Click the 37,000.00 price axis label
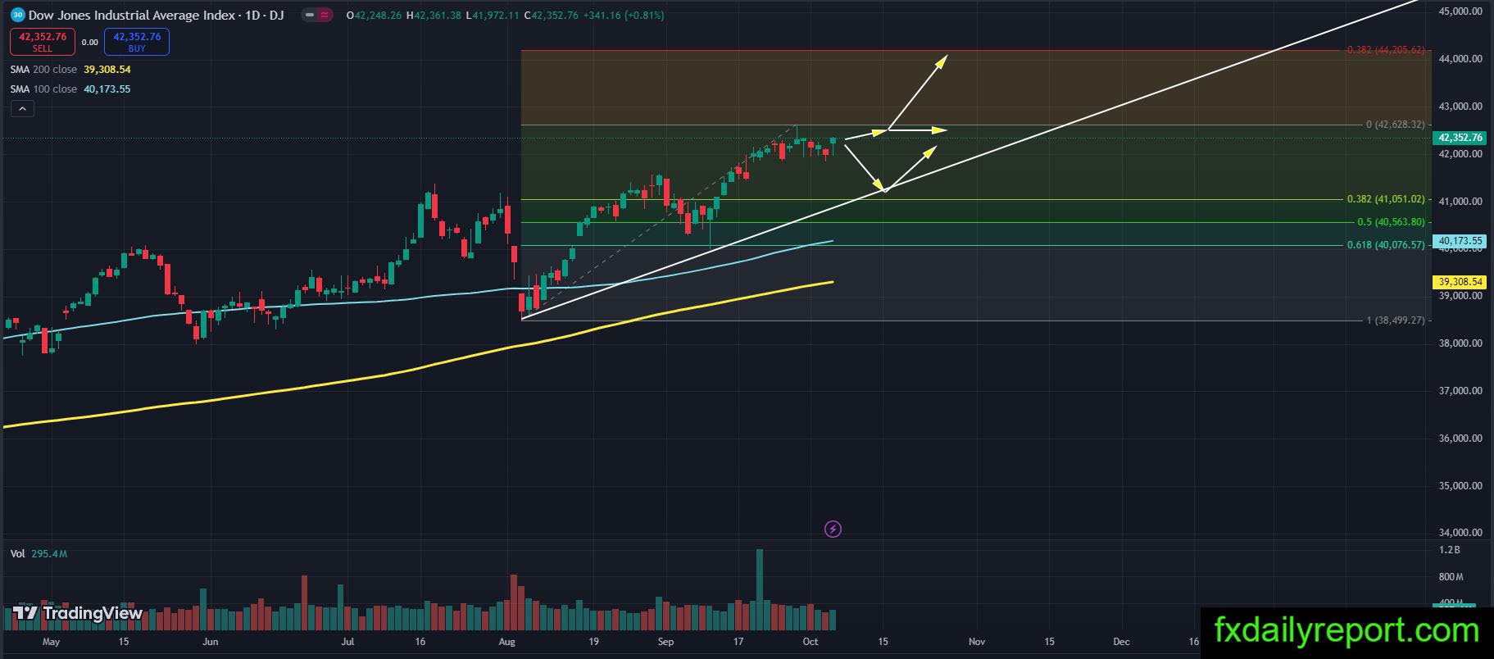The height and width of the screenshot is (659, 1494). pyautogui.click(x=1460, y=391)
